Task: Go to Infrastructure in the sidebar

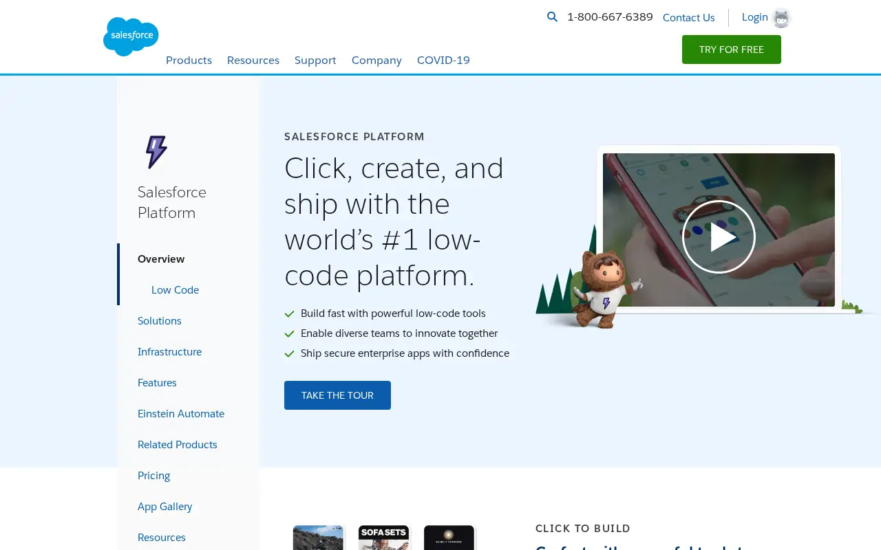Action: [169, 352]
